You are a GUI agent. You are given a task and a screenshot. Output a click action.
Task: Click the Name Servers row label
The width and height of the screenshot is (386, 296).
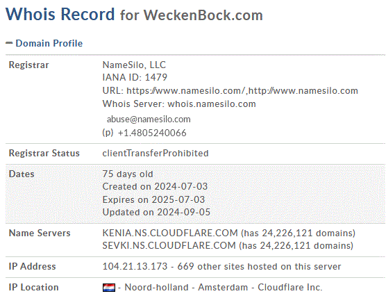tap(40, 233)
